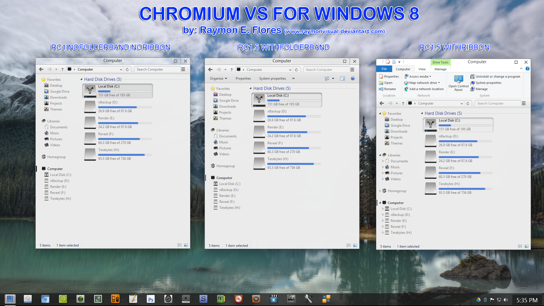
Task: Open Photoshop from the taskbar
Action: (150, 299)
